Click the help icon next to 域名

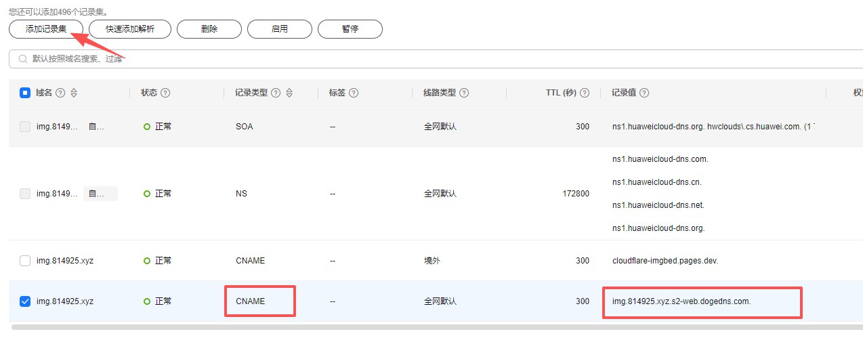click(60, 93)
